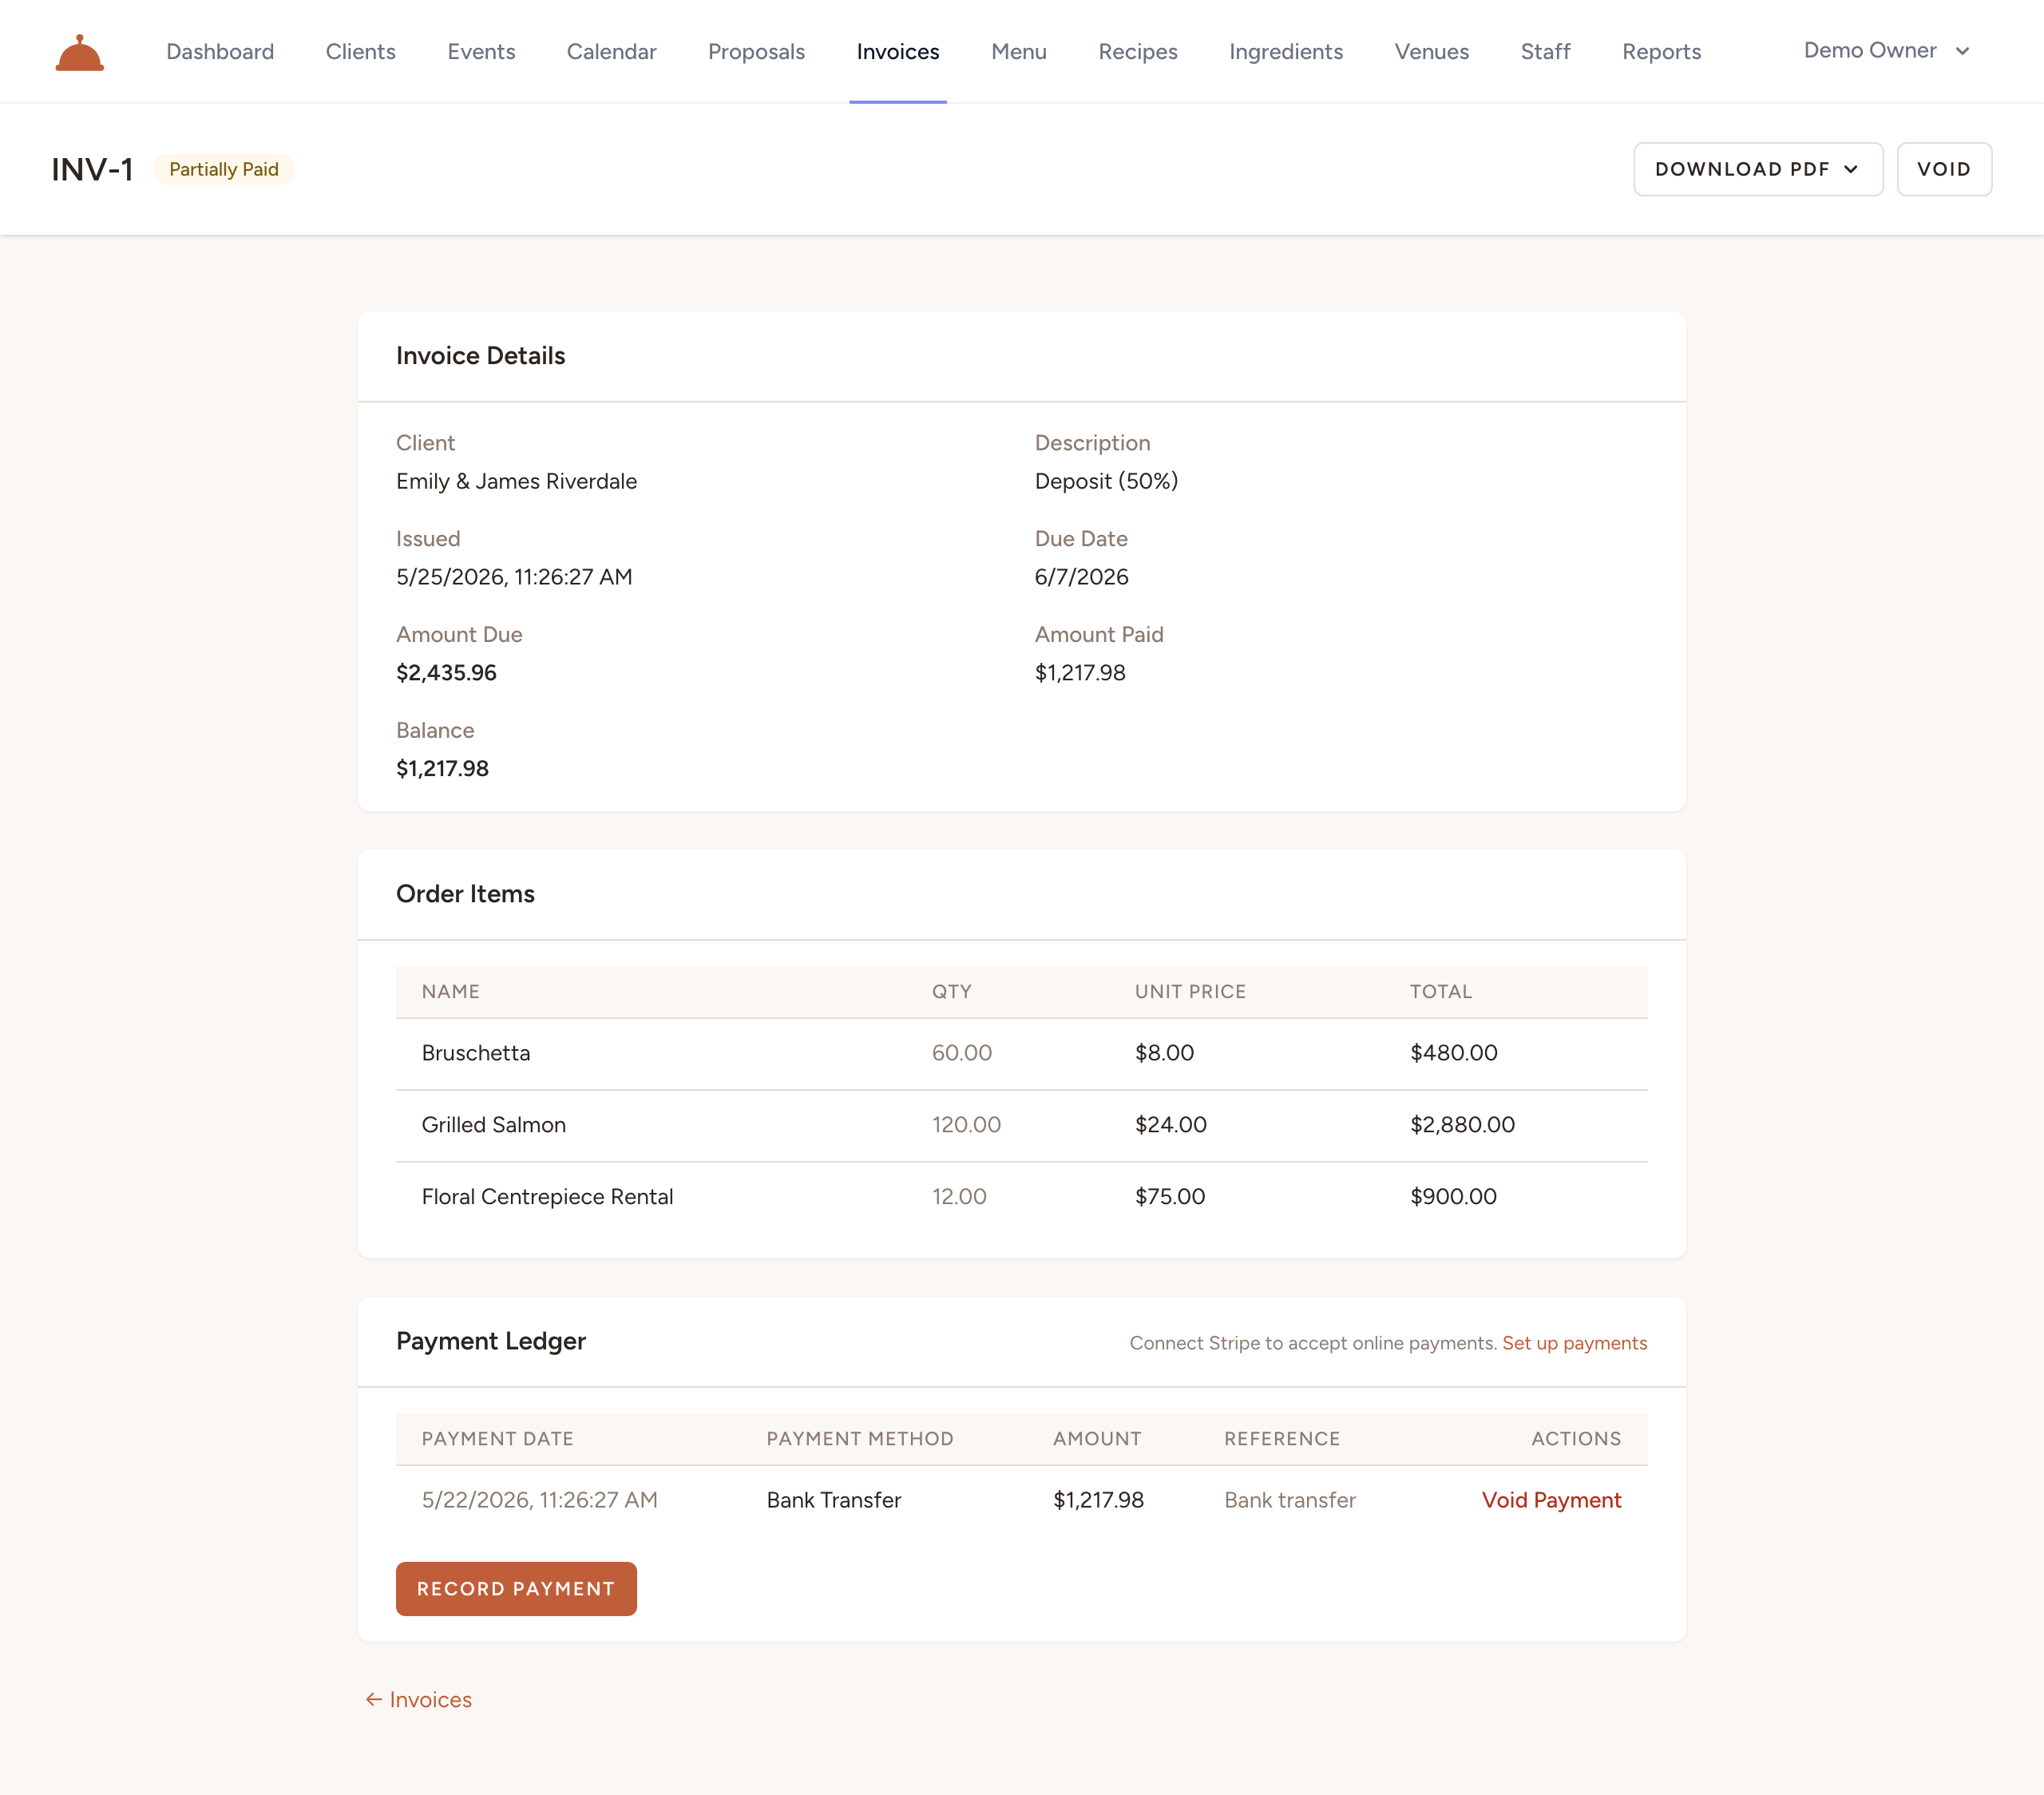Click the payment date 5/22/2026 entry

point(539,1500)
